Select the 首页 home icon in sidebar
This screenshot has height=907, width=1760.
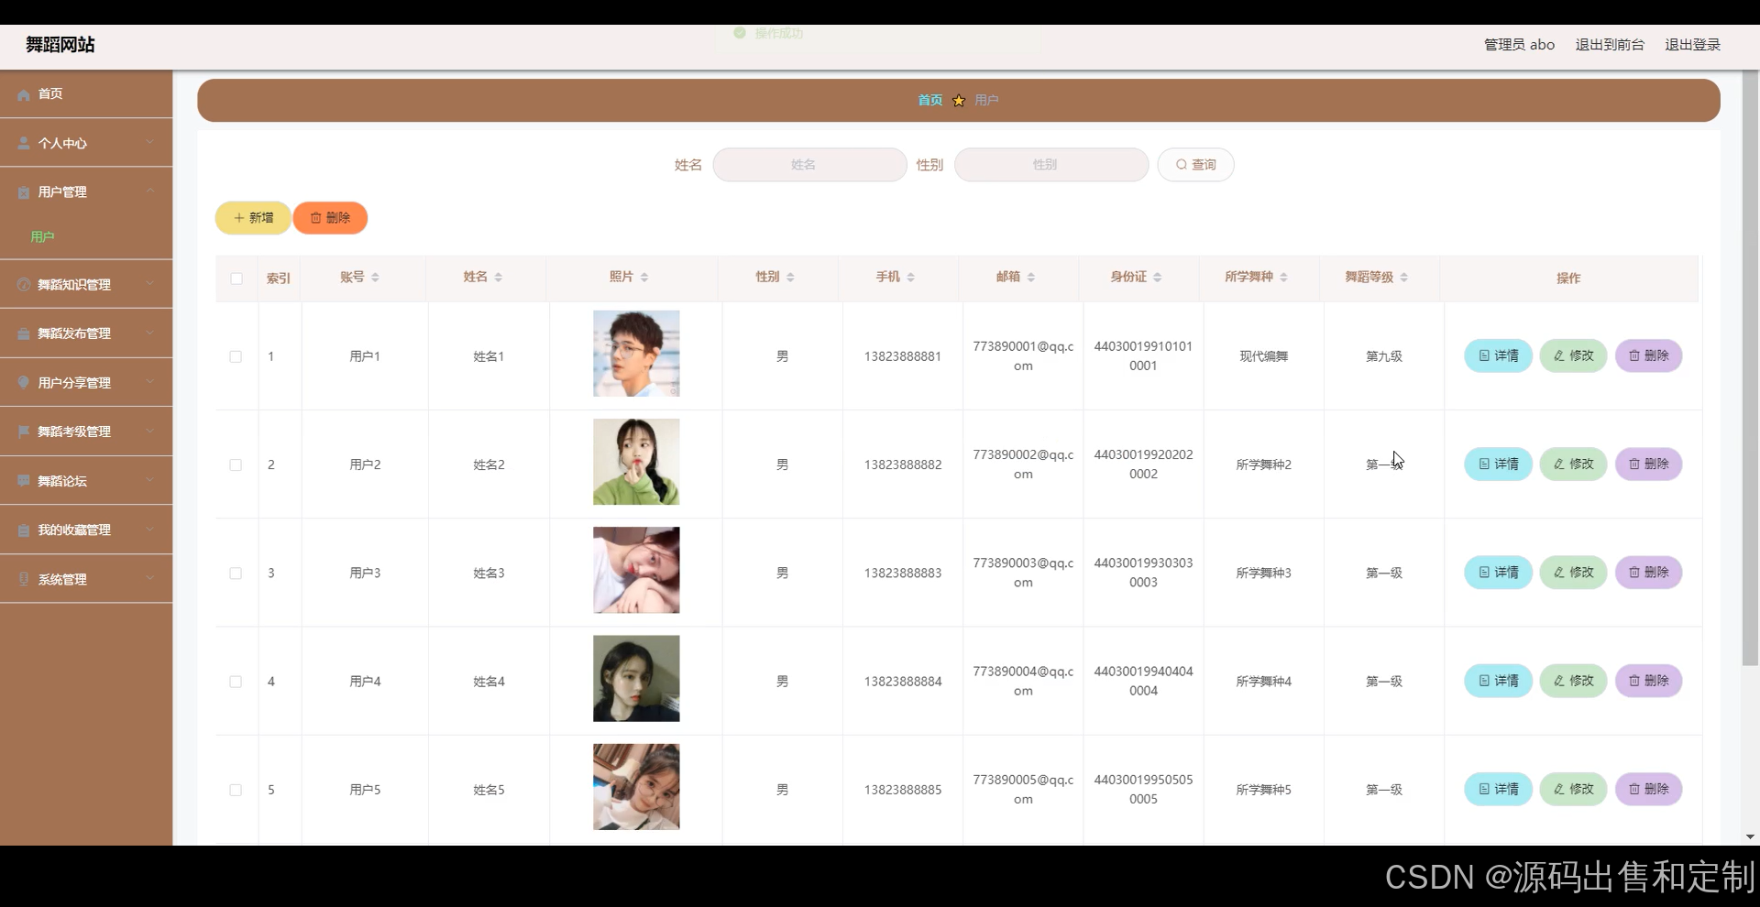22,93
